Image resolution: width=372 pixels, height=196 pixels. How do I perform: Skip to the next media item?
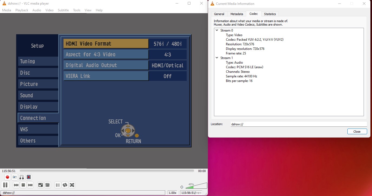(30, 185)
